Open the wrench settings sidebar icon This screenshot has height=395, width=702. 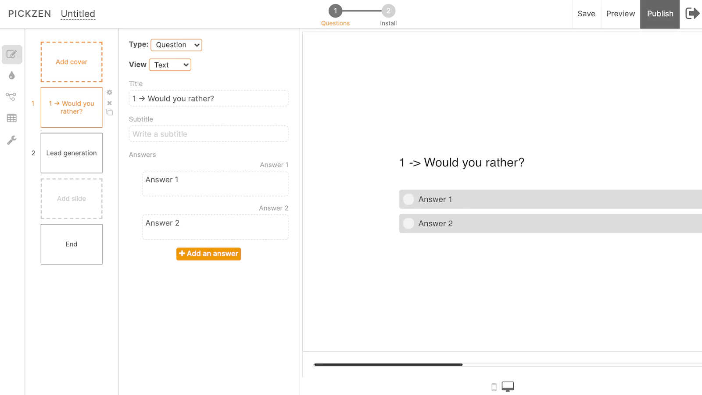[12, 140]
